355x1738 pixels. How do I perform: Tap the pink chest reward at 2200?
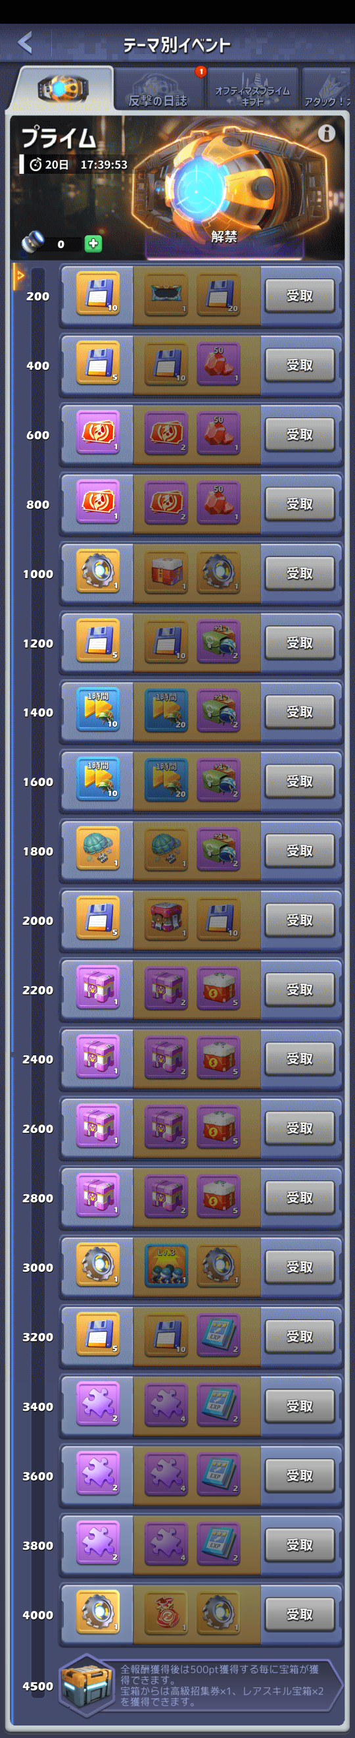point(98,987)
